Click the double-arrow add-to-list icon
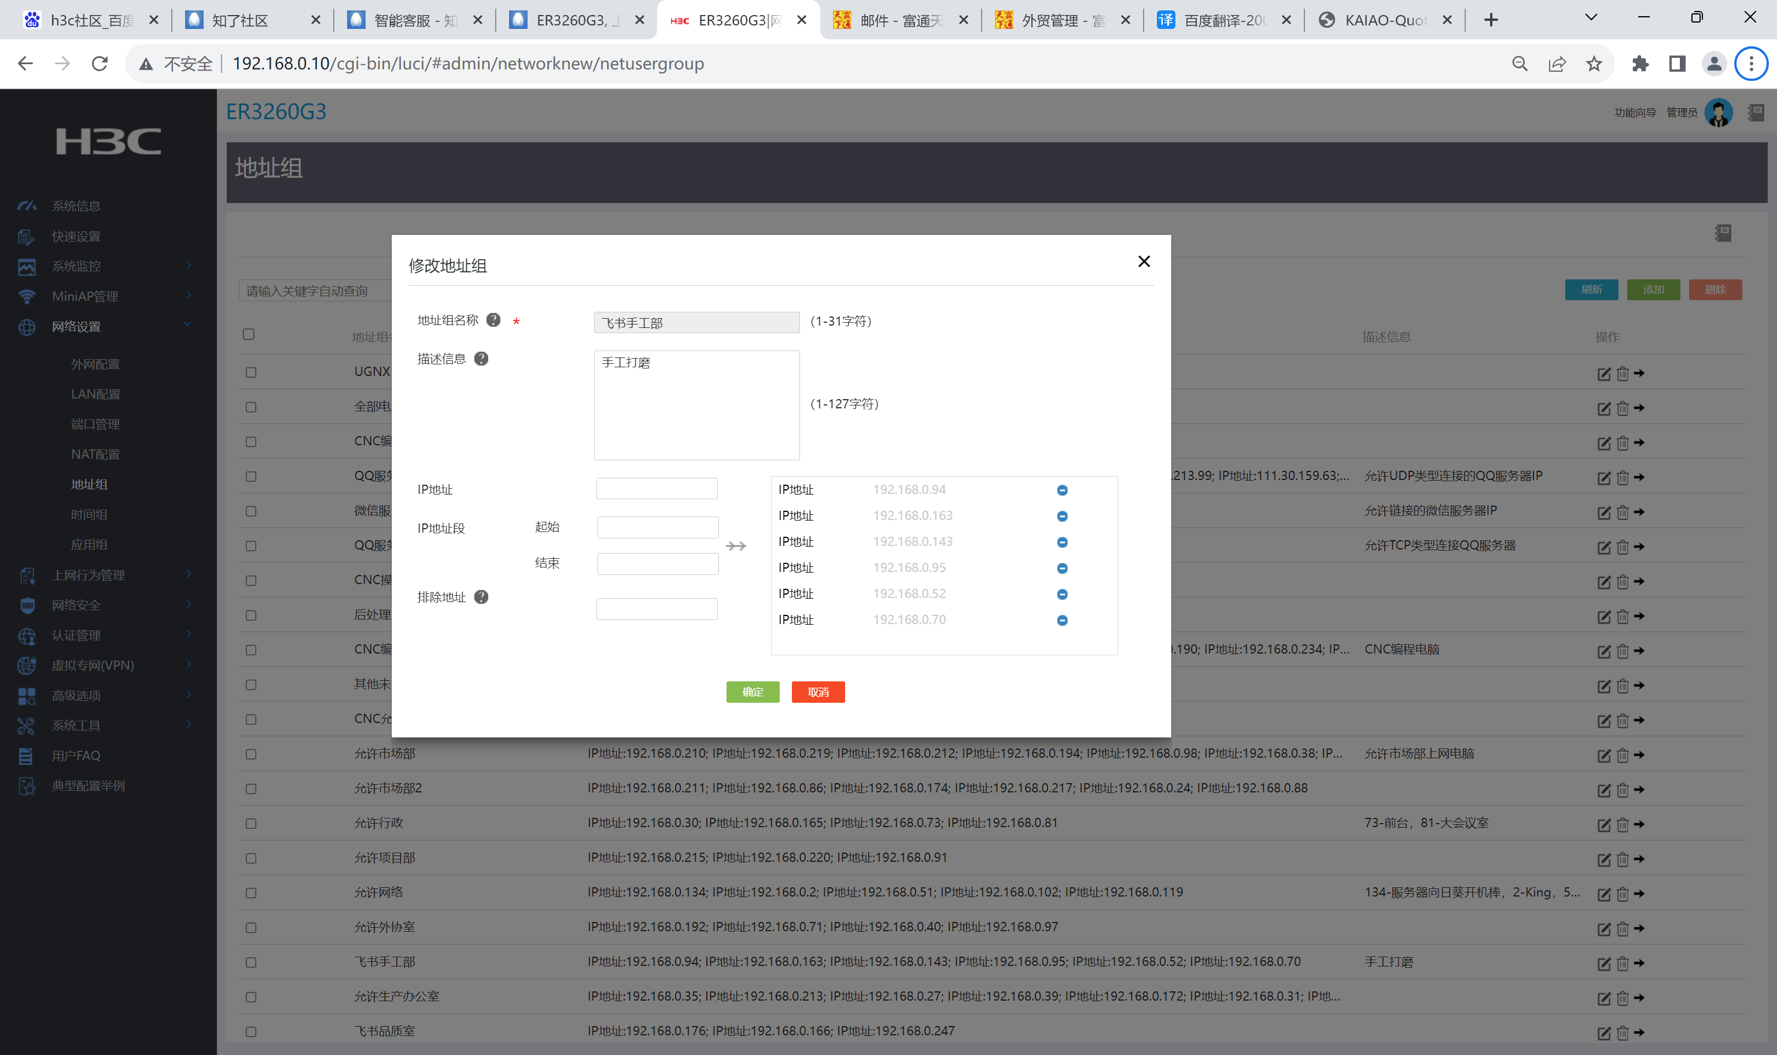 [x=736, y=546]
